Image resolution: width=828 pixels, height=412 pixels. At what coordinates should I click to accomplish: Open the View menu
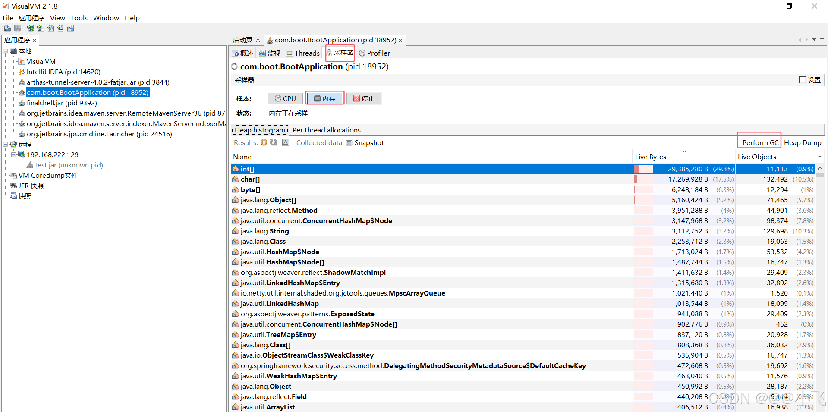tap(57, 18)
